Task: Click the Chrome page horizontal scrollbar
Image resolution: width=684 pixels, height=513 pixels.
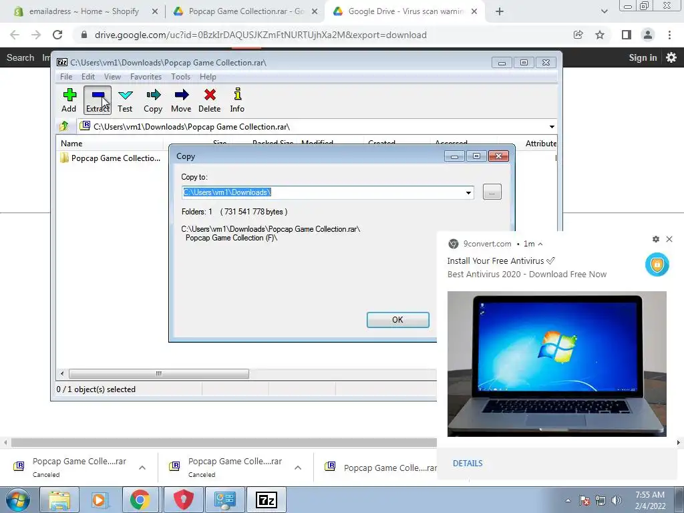Action: coord(223,442)
